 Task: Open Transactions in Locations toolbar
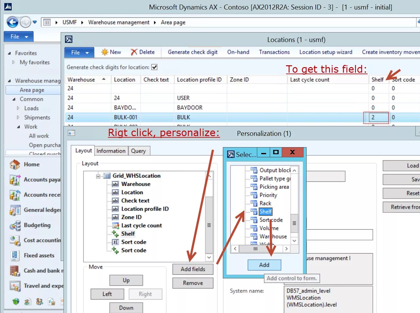point(274,52)
